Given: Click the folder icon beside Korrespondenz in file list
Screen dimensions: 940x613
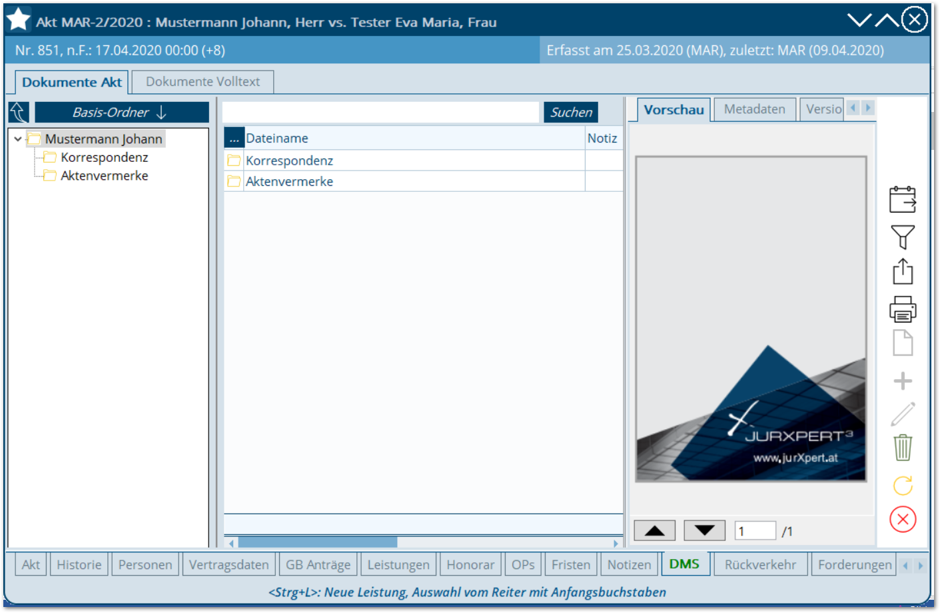Looking at the screenshot, I should (234, 161).
